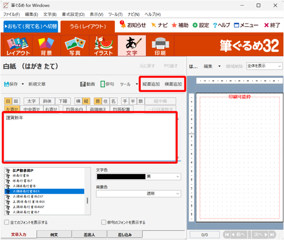Select 均等余白 spacing option
The height and width of the screenshot is (240, 284).
pyautogui.click(x=74, y=109)
